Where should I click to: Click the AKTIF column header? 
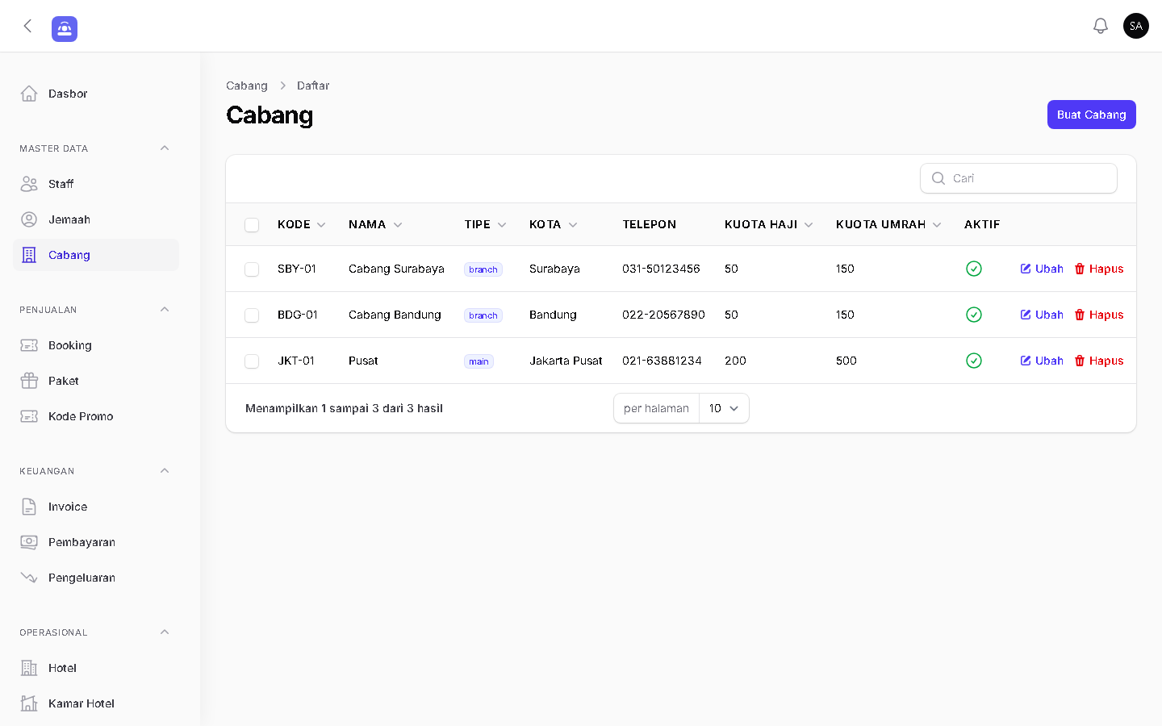[982, 224]
